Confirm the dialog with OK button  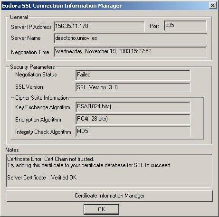[x=101, y=209]
